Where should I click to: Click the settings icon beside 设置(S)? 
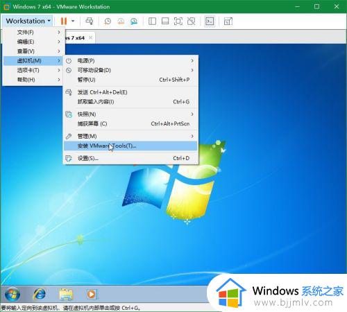click(69, 158)
